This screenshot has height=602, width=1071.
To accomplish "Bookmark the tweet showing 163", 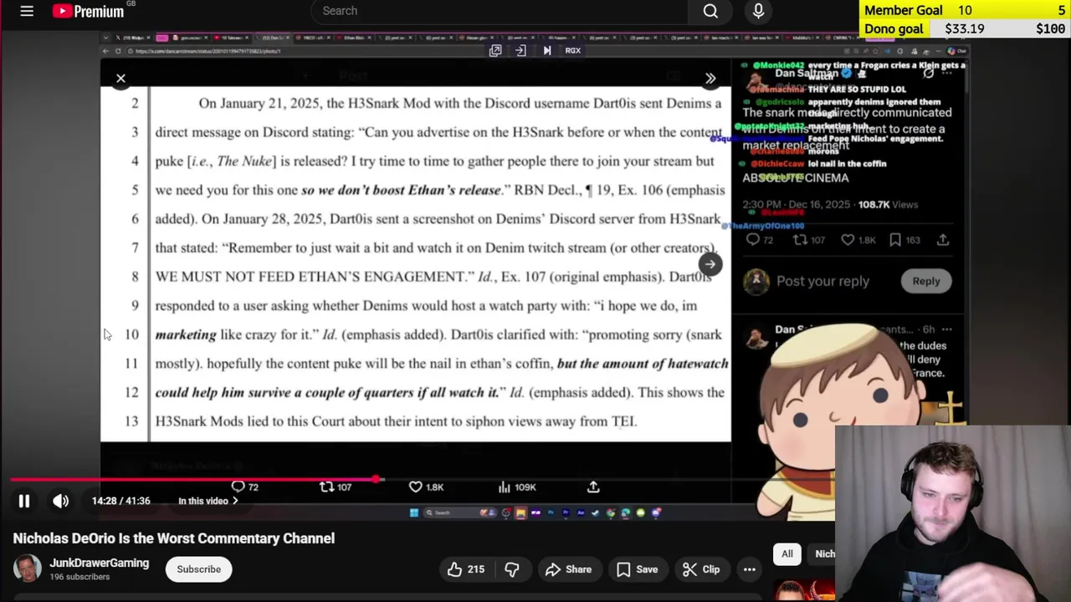I will [905, 240].
